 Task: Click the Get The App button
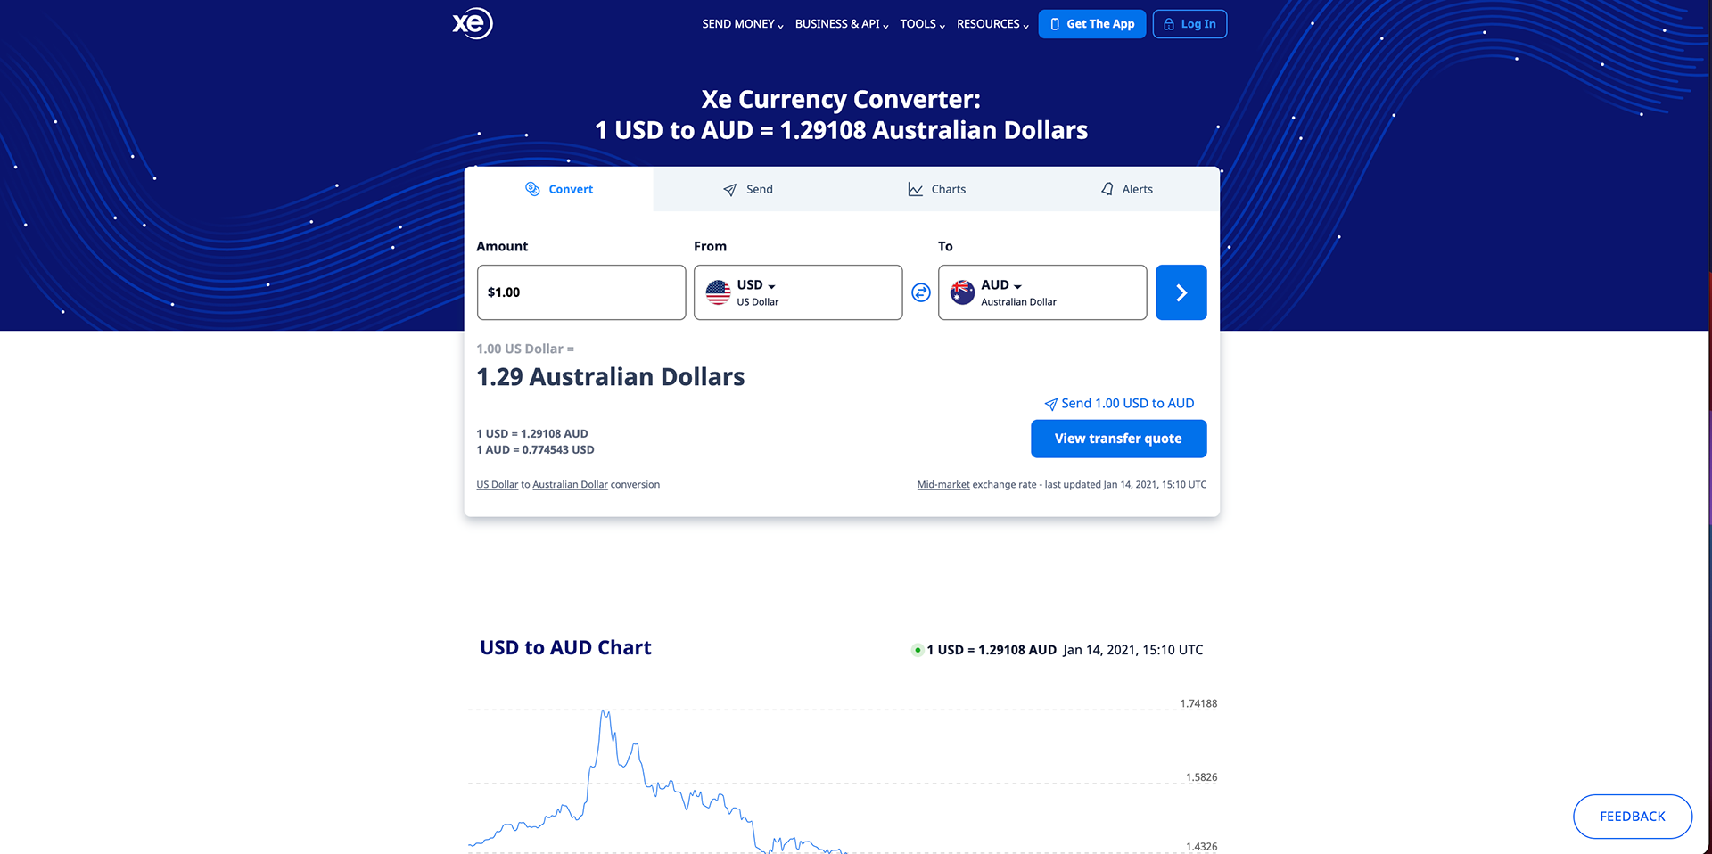point(1091,24)
